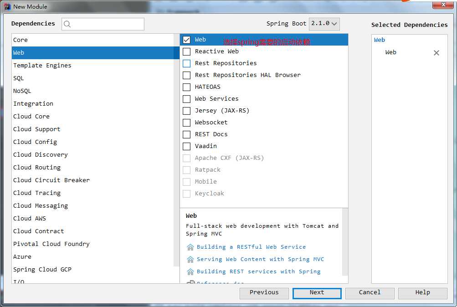Click the description panel scrollbar
This screenshot has width=457, height=307.
tap(345, 242)
